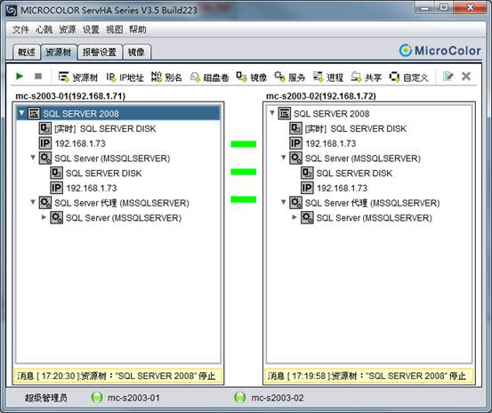Click mc-s2003-02 green status indicator
492x413 pixels.
240,398
